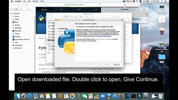
Task: Open the Yahoo bookmark
Action: (x=17, y=19)
